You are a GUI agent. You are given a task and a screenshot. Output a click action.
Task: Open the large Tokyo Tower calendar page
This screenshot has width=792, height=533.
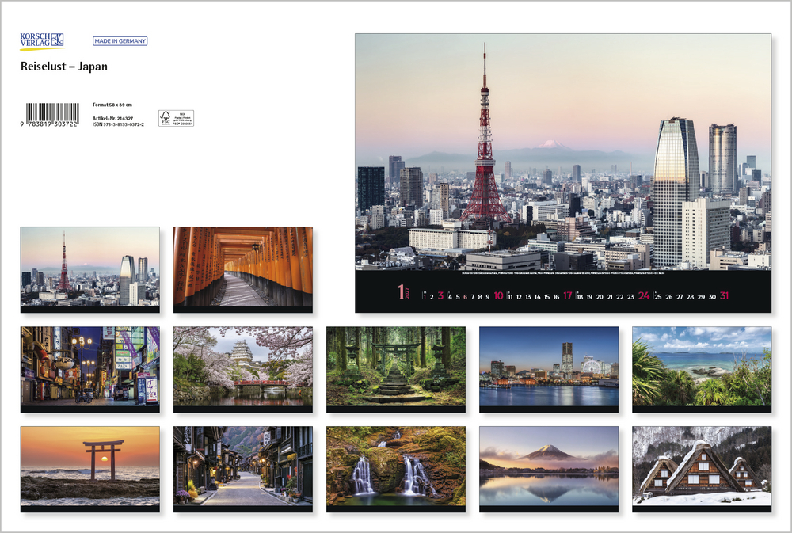(562, 152)
